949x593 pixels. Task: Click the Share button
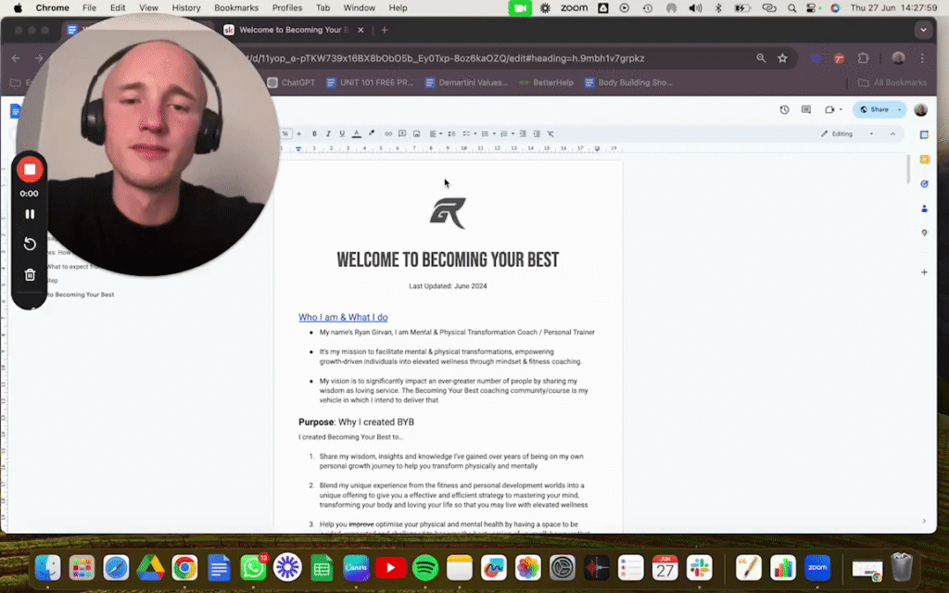point(877,109)
